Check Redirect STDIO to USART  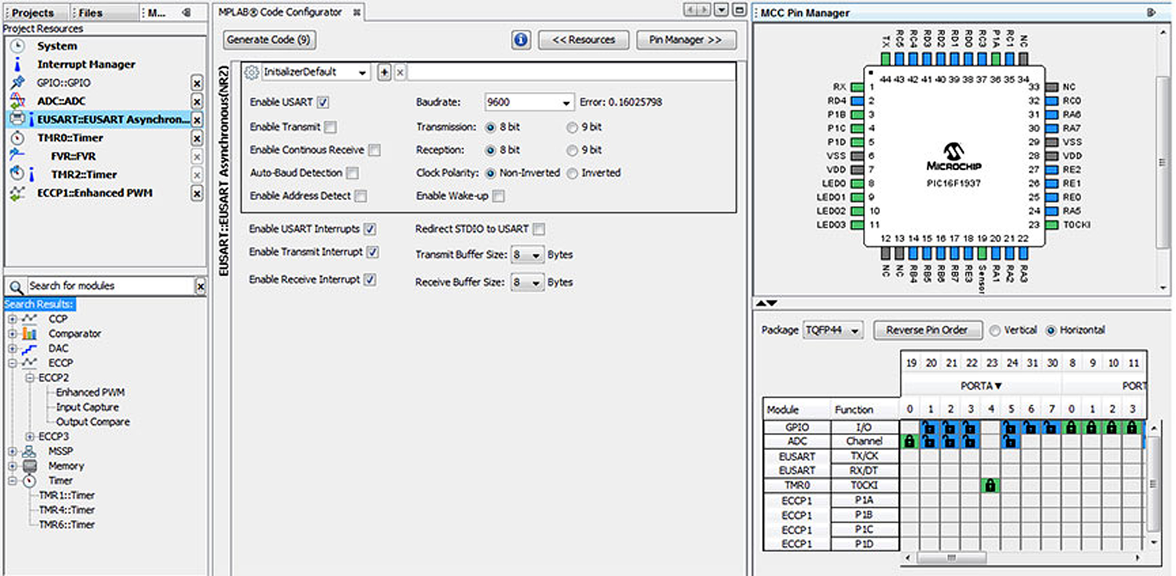(539, 229)
